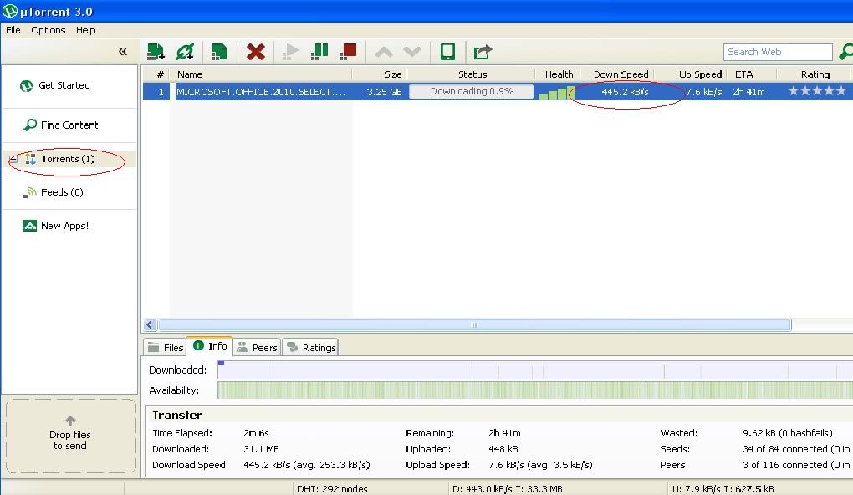Viewport: 853px width, 495px height.
Task: Pause the selected torrent
Action: pos(319,52)
